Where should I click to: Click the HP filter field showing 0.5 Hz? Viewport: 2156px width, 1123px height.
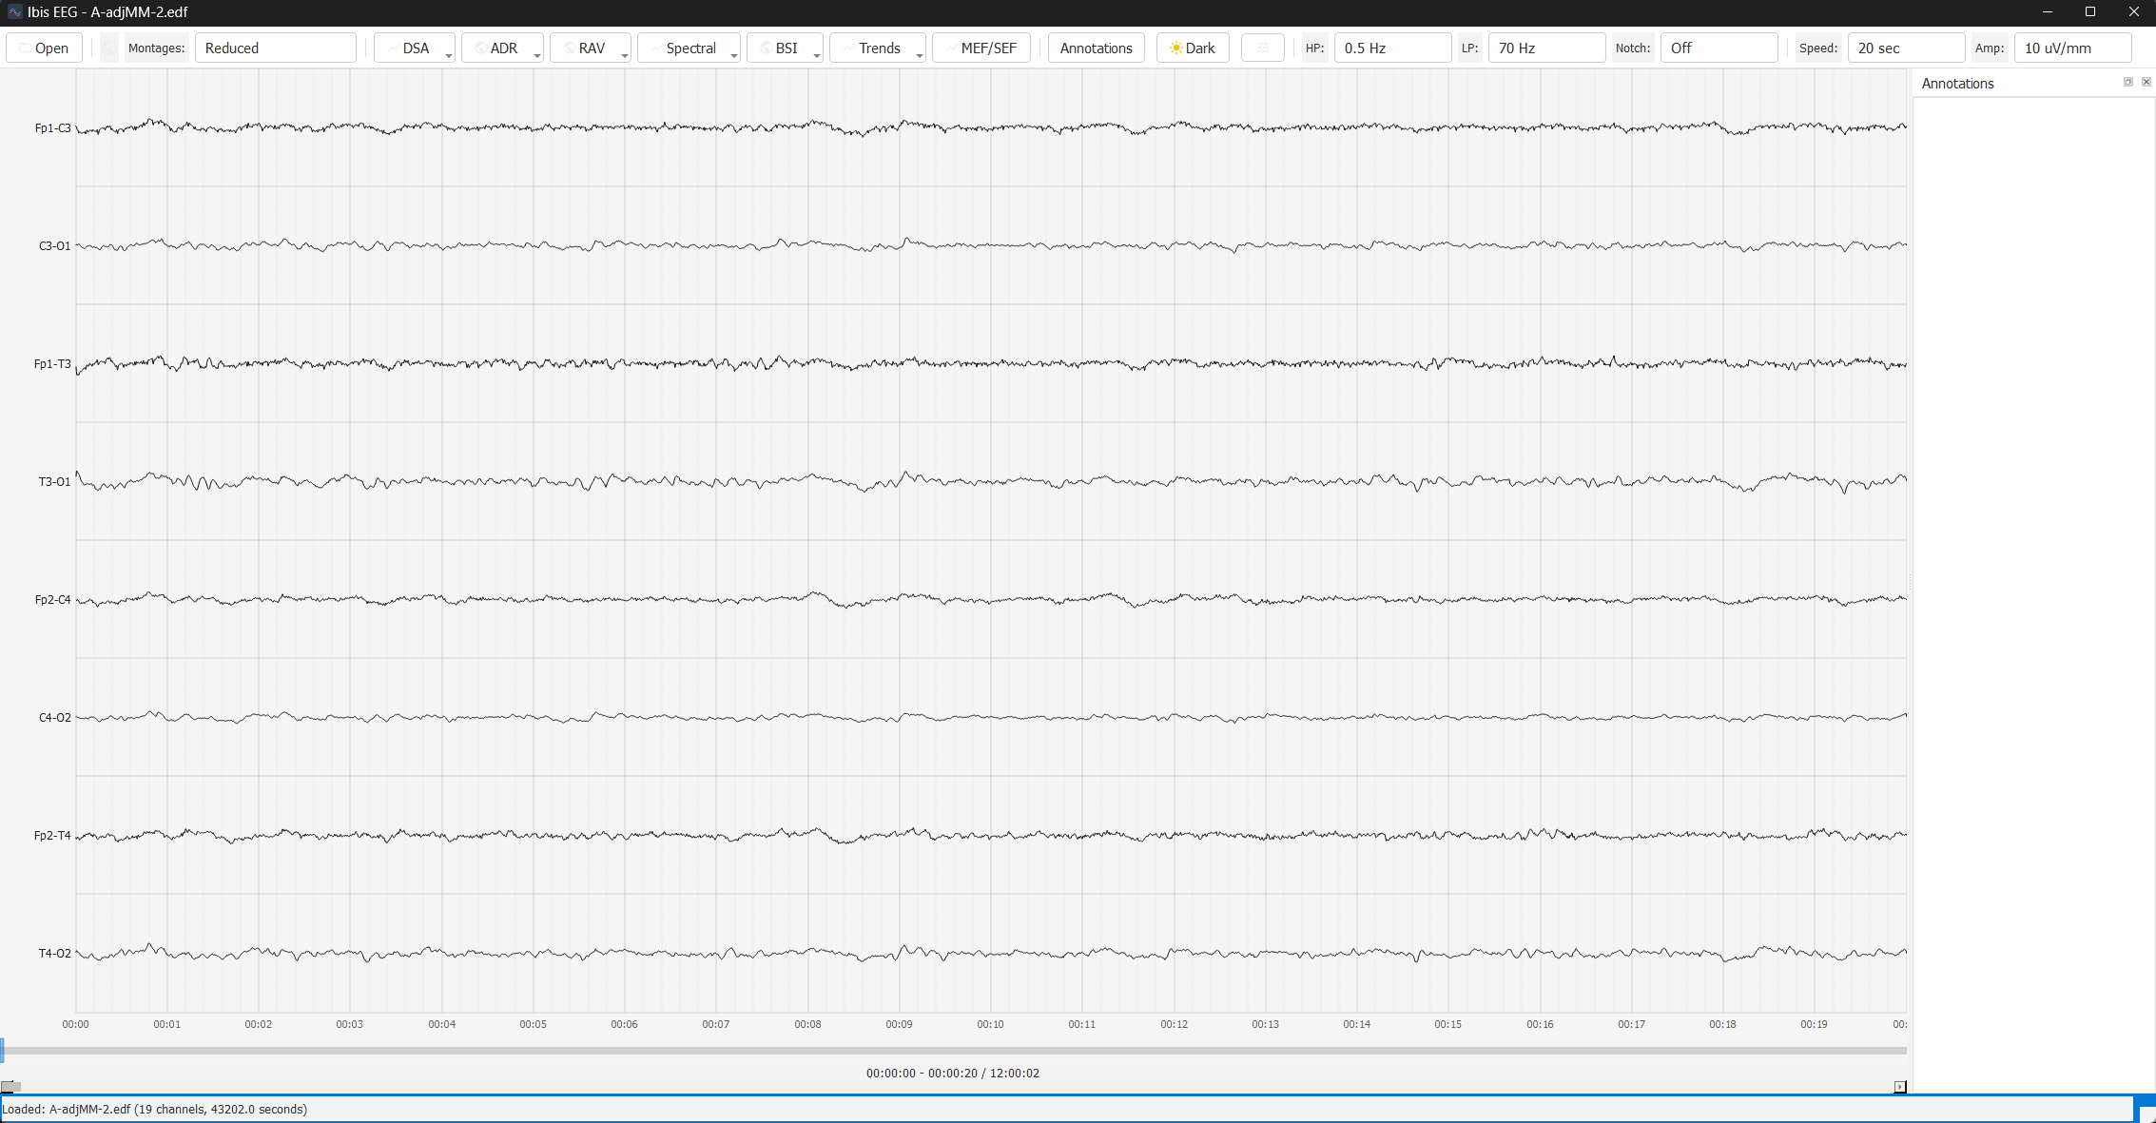(1391, 48)
